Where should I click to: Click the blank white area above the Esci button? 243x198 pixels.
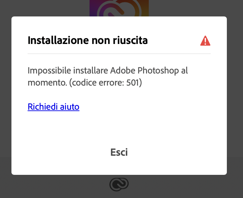pyautogui.click(x=119, y=129)
